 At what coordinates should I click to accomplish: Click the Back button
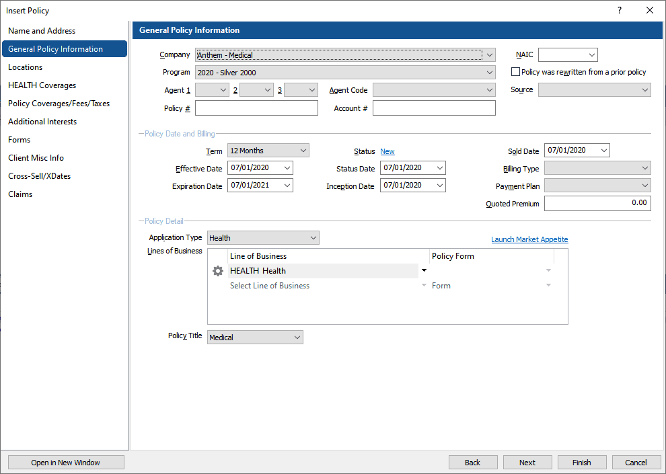[473, 463]
